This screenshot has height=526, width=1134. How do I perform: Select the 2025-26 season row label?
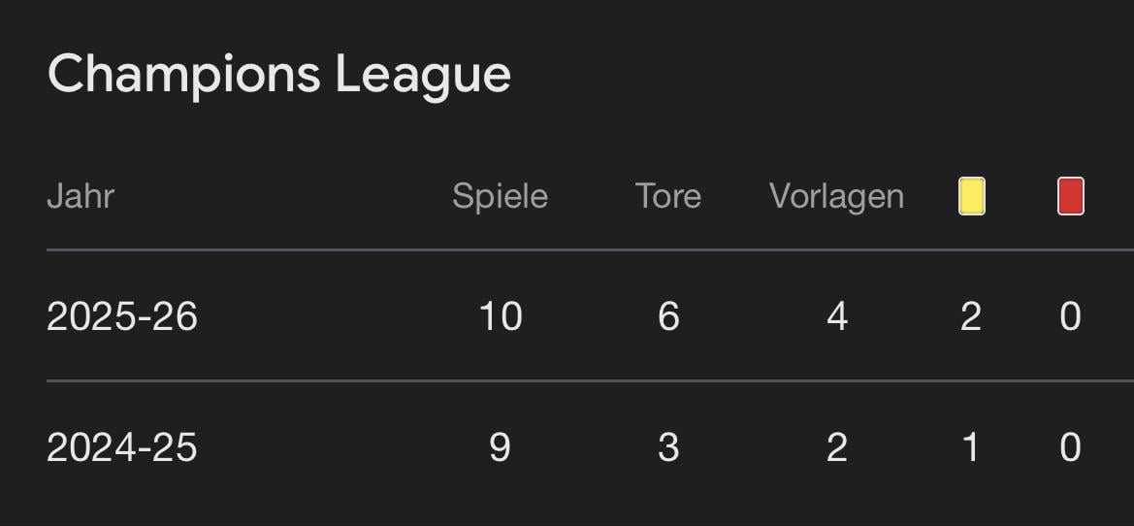122,316
